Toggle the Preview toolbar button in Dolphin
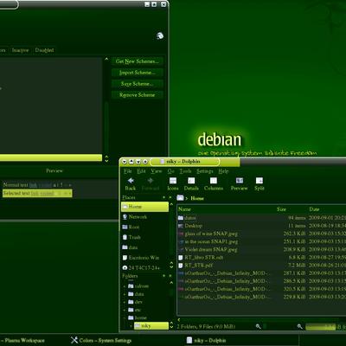Viewport: 346px width, 346px height. (x=239, y=184)
